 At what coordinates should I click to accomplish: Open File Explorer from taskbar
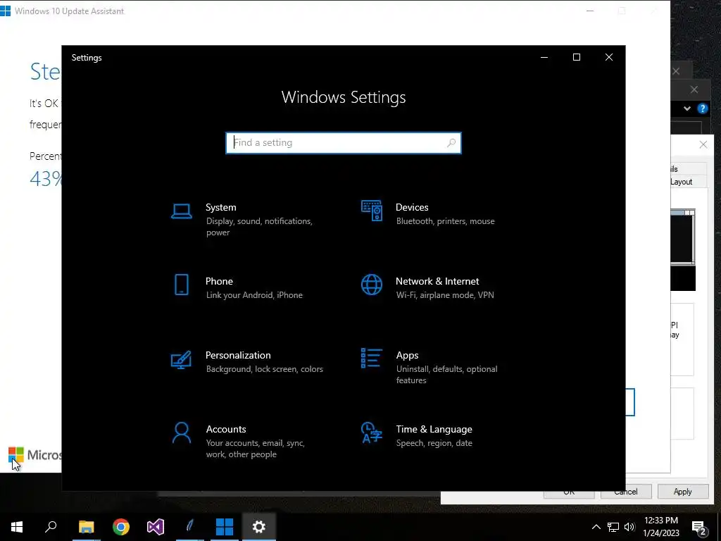(x=87, y=527)
